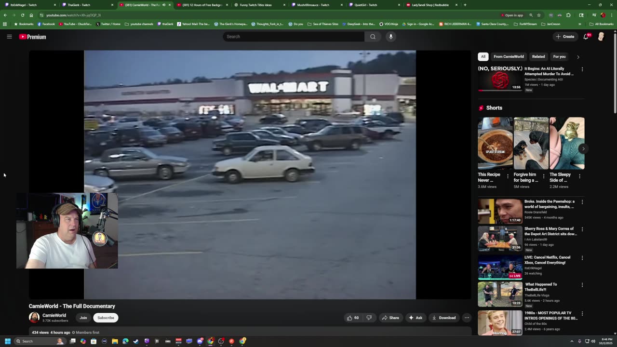617x347 pixels.
Task: Click the Chrome address bar URL
Action: [x=73, y=15]
